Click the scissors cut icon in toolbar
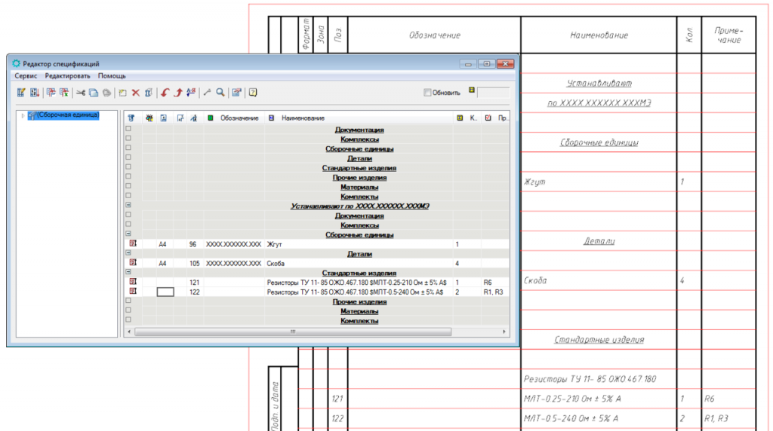Viewport: 773px width, 431px height. pos(80,93)
